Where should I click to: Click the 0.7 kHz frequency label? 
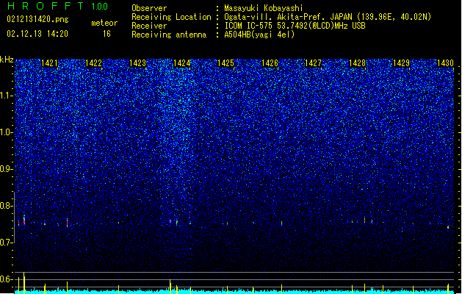click(7, 243)
